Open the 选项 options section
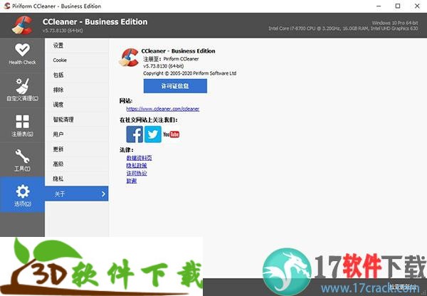Screen dimensions: 427x296 (22, 194)
